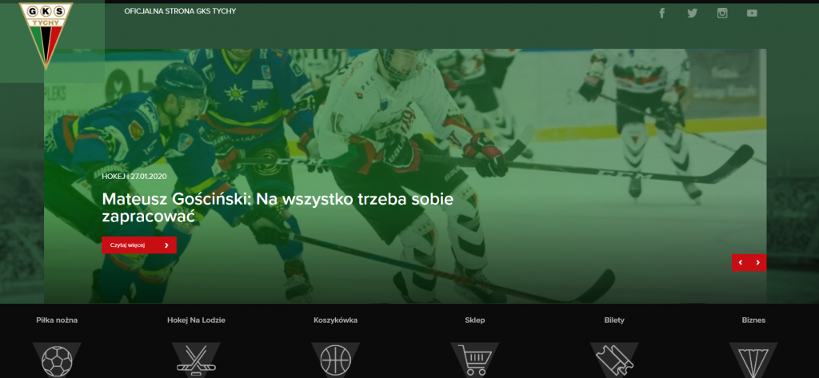
Task: Select Hokej Na Lodzie section label
Action: (197, 320)
